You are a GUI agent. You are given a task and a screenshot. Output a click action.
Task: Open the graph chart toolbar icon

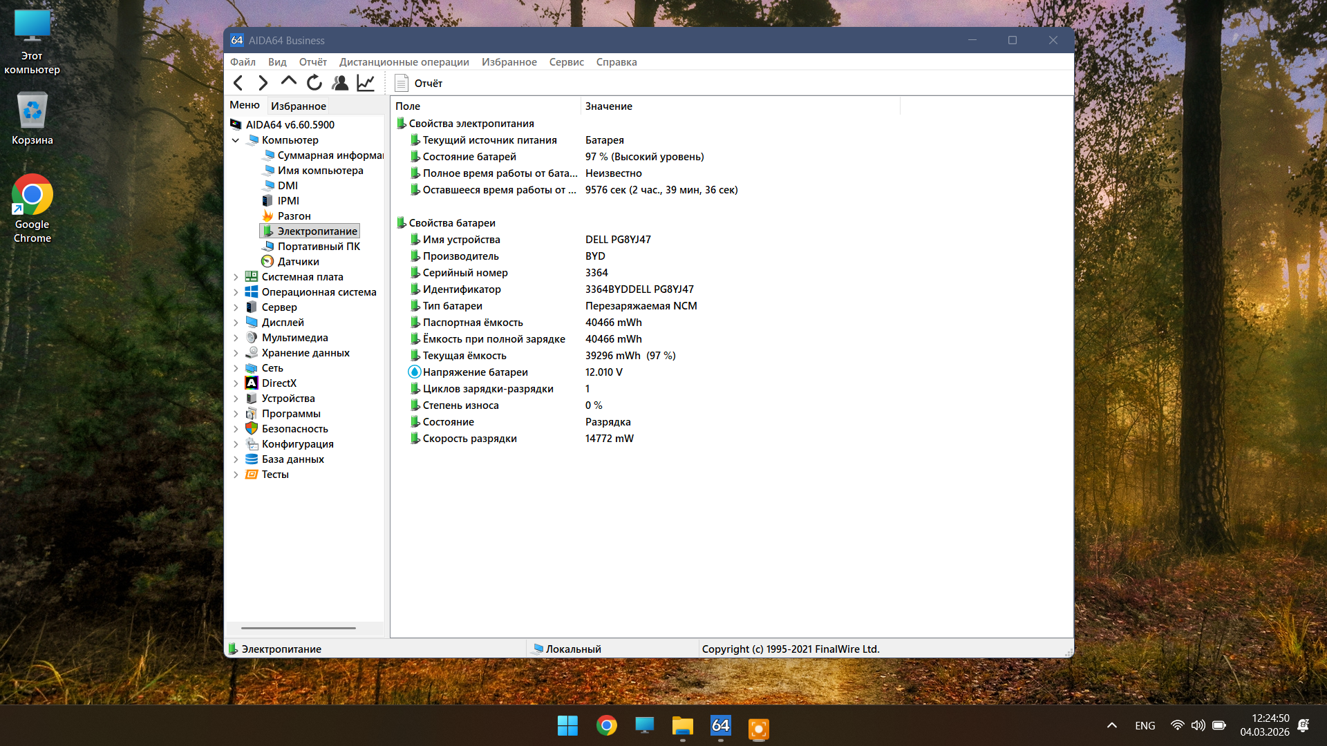(x=366, y=84)
